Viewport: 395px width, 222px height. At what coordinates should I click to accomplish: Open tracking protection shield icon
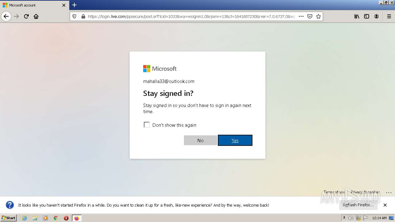[74, 16]
